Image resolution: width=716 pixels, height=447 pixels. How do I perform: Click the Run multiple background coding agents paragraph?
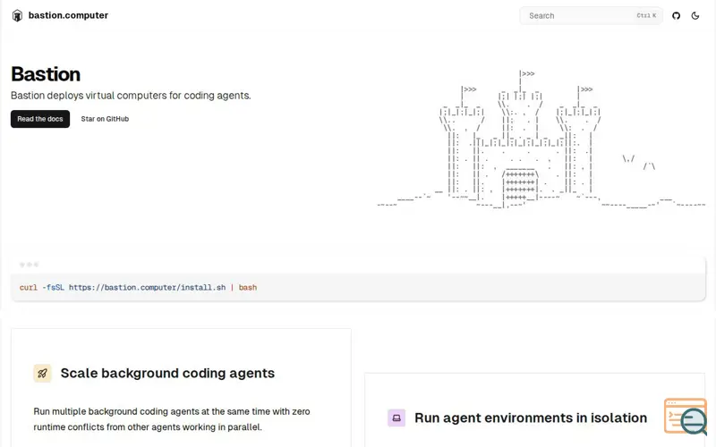172,419
